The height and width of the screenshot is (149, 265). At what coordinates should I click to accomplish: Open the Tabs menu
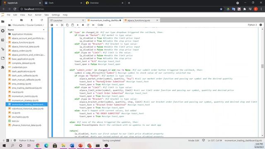pos(46,15)
